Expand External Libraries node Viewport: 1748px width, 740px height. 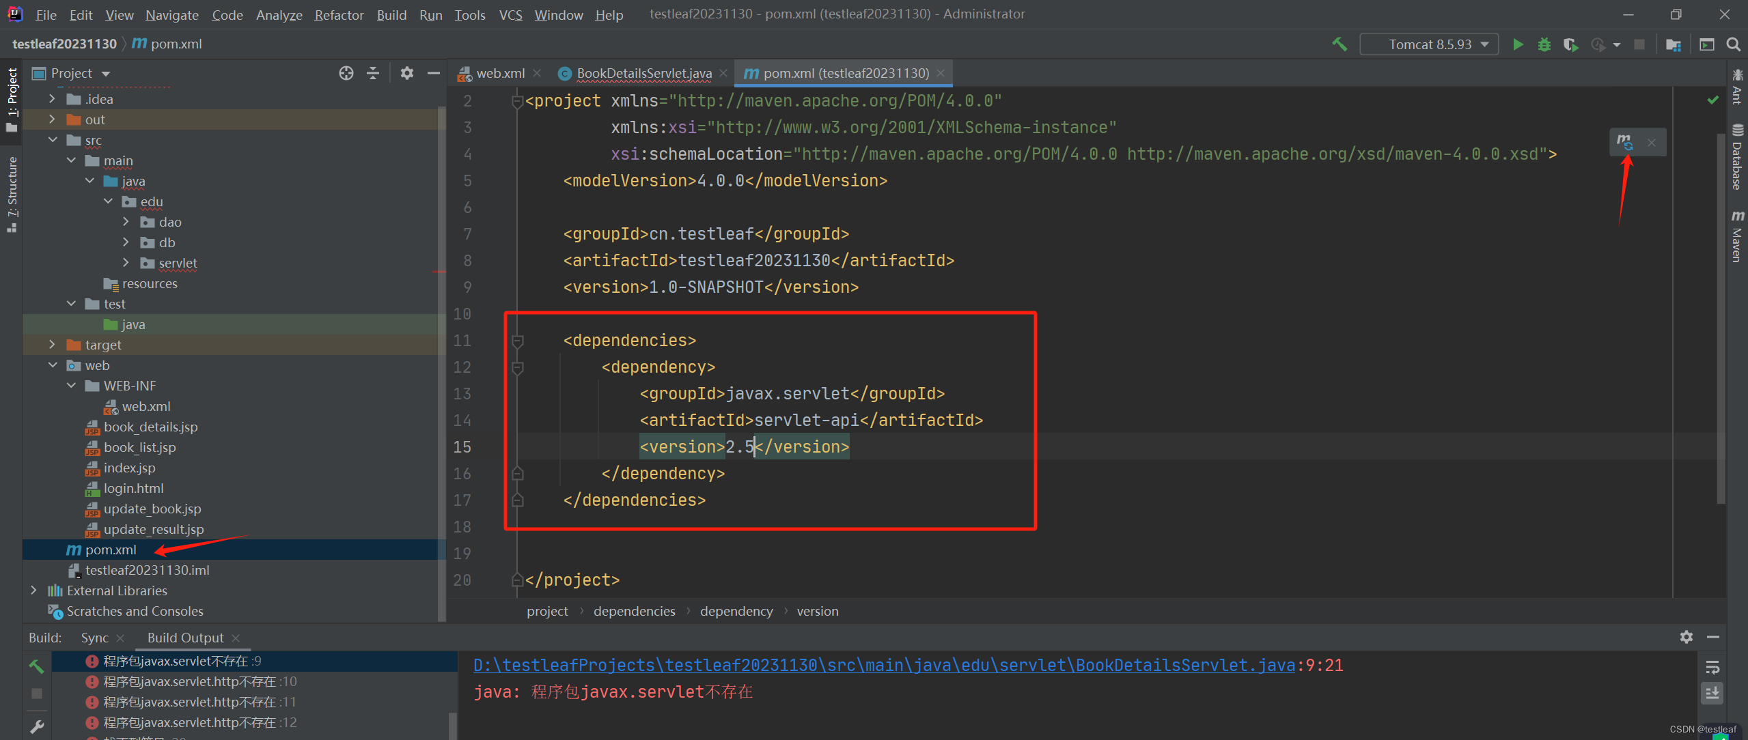[33, 590]
